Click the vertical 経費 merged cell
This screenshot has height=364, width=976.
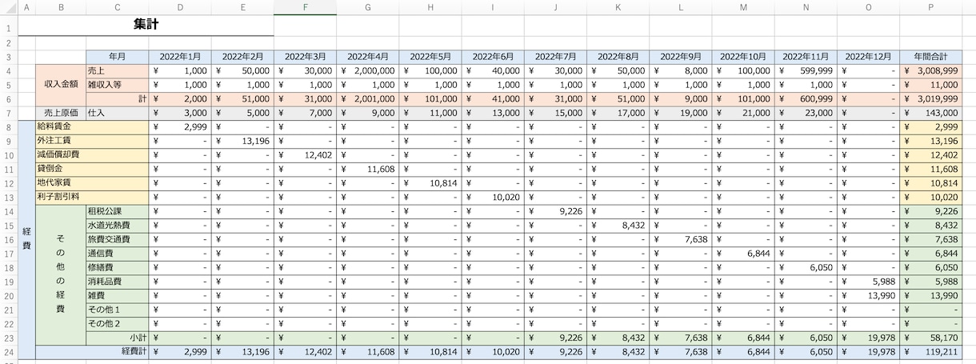click(26, 239)
